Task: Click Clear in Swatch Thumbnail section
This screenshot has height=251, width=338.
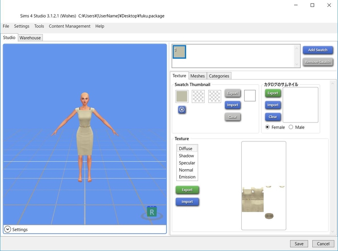Action: (233, 117)
